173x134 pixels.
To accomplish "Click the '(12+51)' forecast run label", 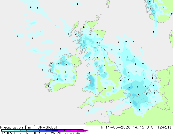I will [x=163, y=127].
